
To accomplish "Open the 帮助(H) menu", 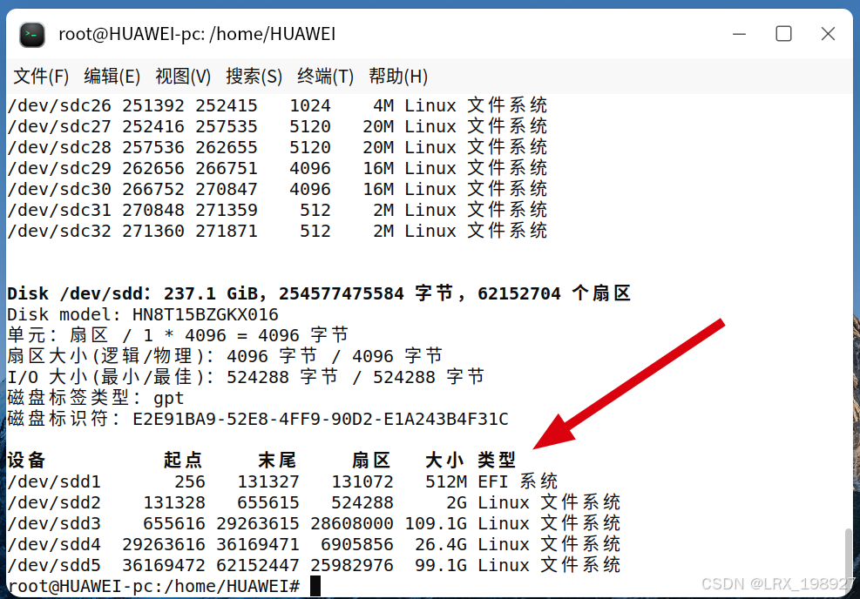I will click(397, 76).
